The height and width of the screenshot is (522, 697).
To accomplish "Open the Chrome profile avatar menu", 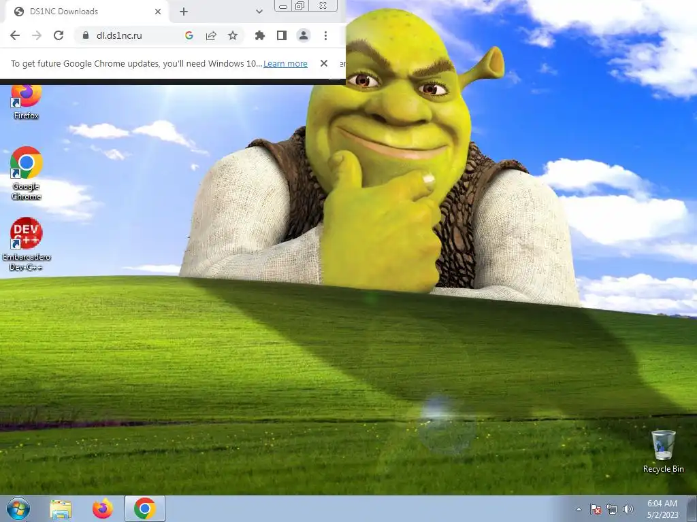I will pos(303,35).
